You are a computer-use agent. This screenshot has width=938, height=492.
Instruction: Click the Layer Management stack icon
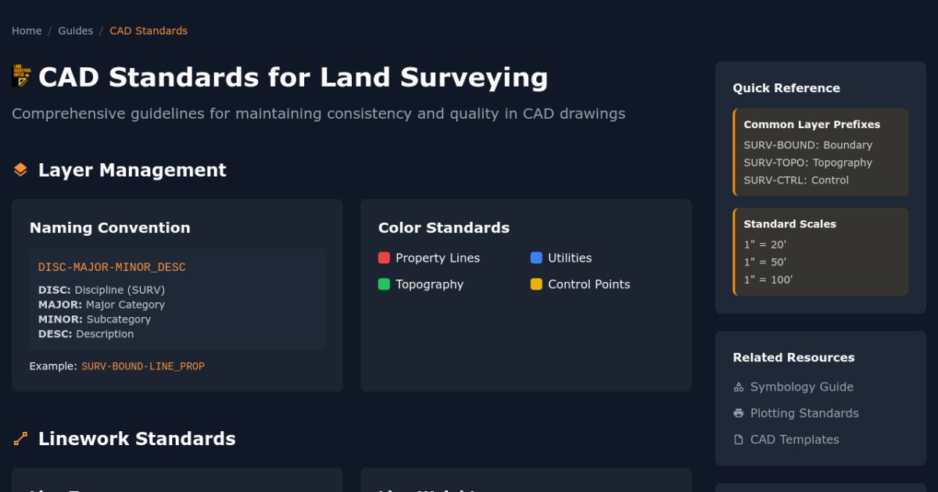(x=21, y=169)
